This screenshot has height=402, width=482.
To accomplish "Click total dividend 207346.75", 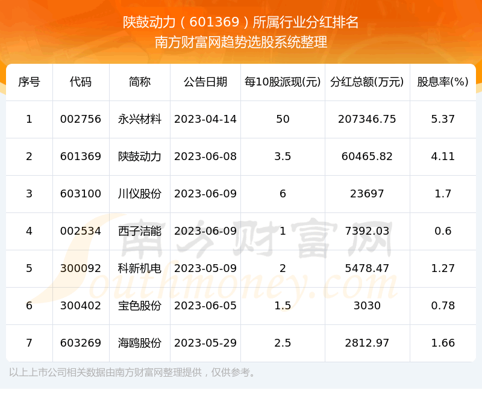I will point(367,119).
